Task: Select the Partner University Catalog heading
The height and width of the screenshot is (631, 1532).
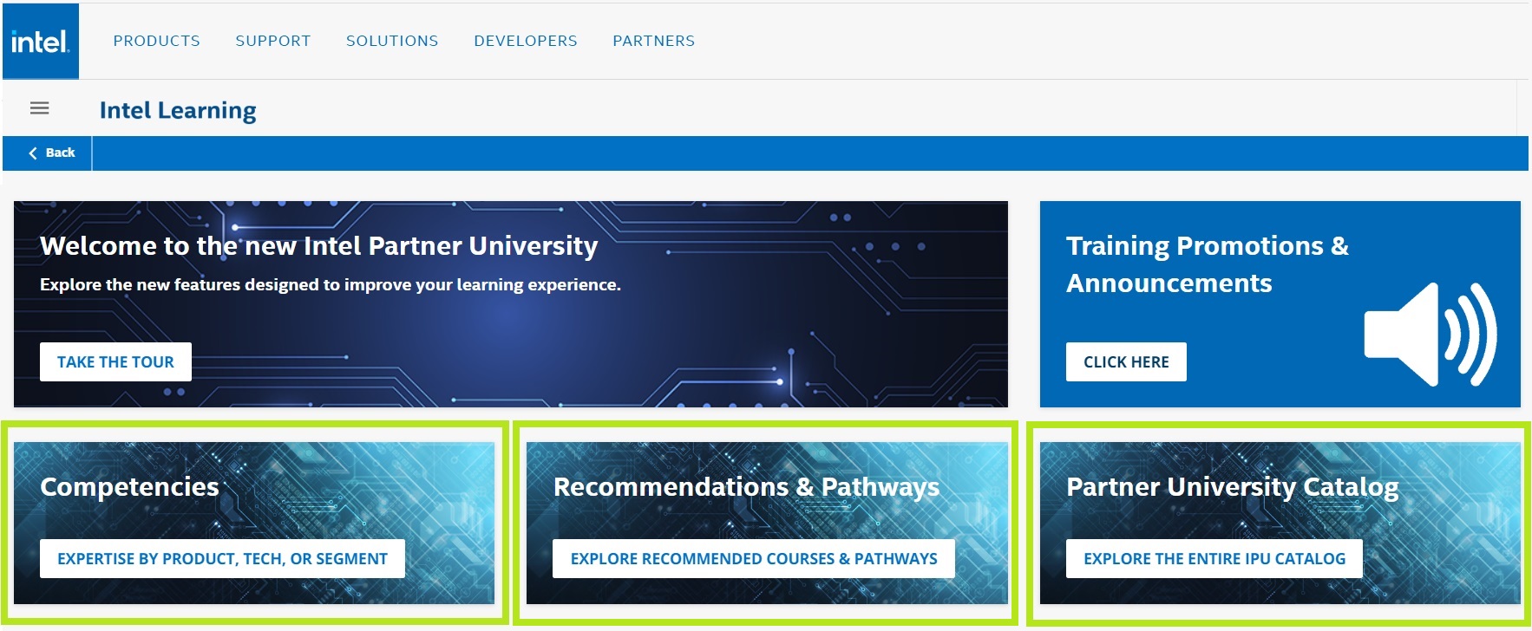Action: tap(1233, 487)
